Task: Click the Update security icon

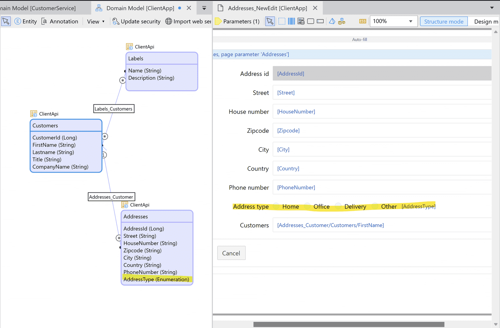Action: [x=116, y=21]
